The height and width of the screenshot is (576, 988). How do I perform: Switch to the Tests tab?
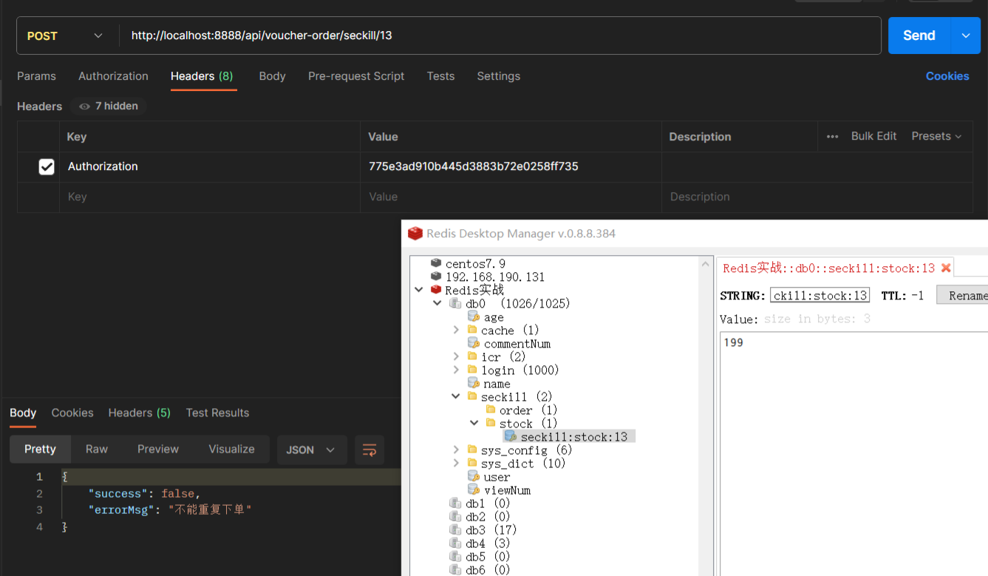(440, 76)
